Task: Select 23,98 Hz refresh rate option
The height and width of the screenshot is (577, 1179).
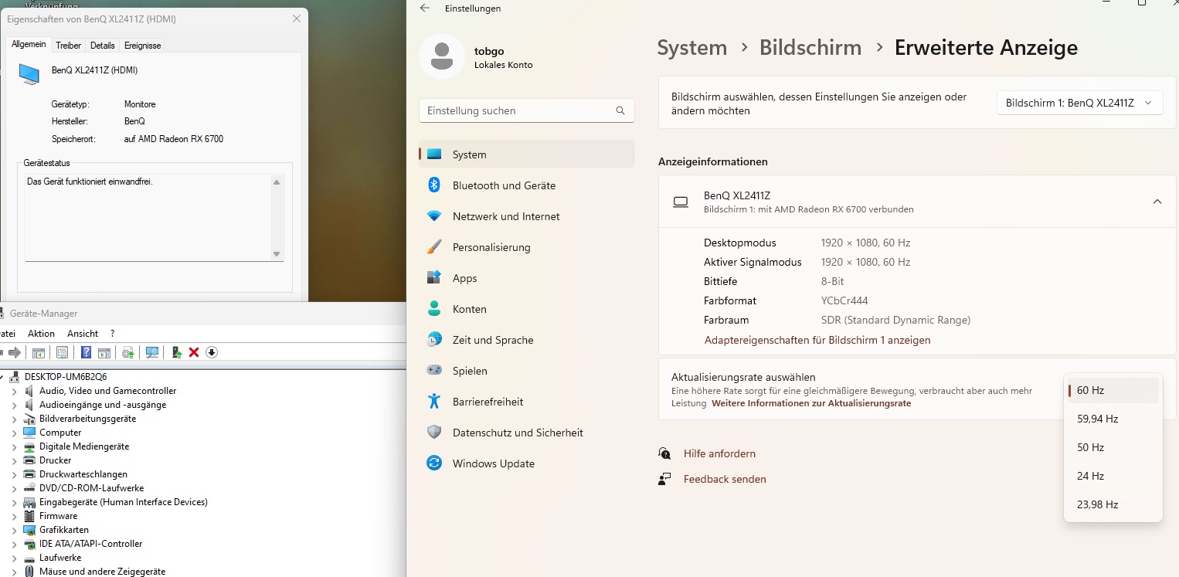Action: (1113, 504)
